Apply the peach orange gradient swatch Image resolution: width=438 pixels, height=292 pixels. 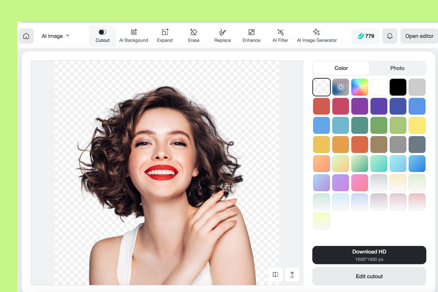click(x=322, y=164)
